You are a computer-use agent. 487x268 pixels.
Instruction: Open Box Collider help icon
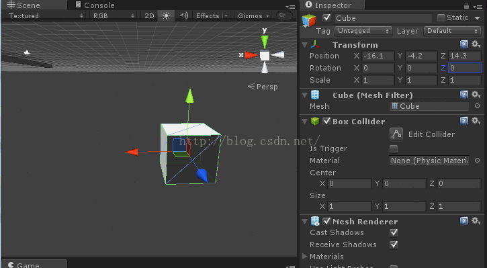(463, 121)
